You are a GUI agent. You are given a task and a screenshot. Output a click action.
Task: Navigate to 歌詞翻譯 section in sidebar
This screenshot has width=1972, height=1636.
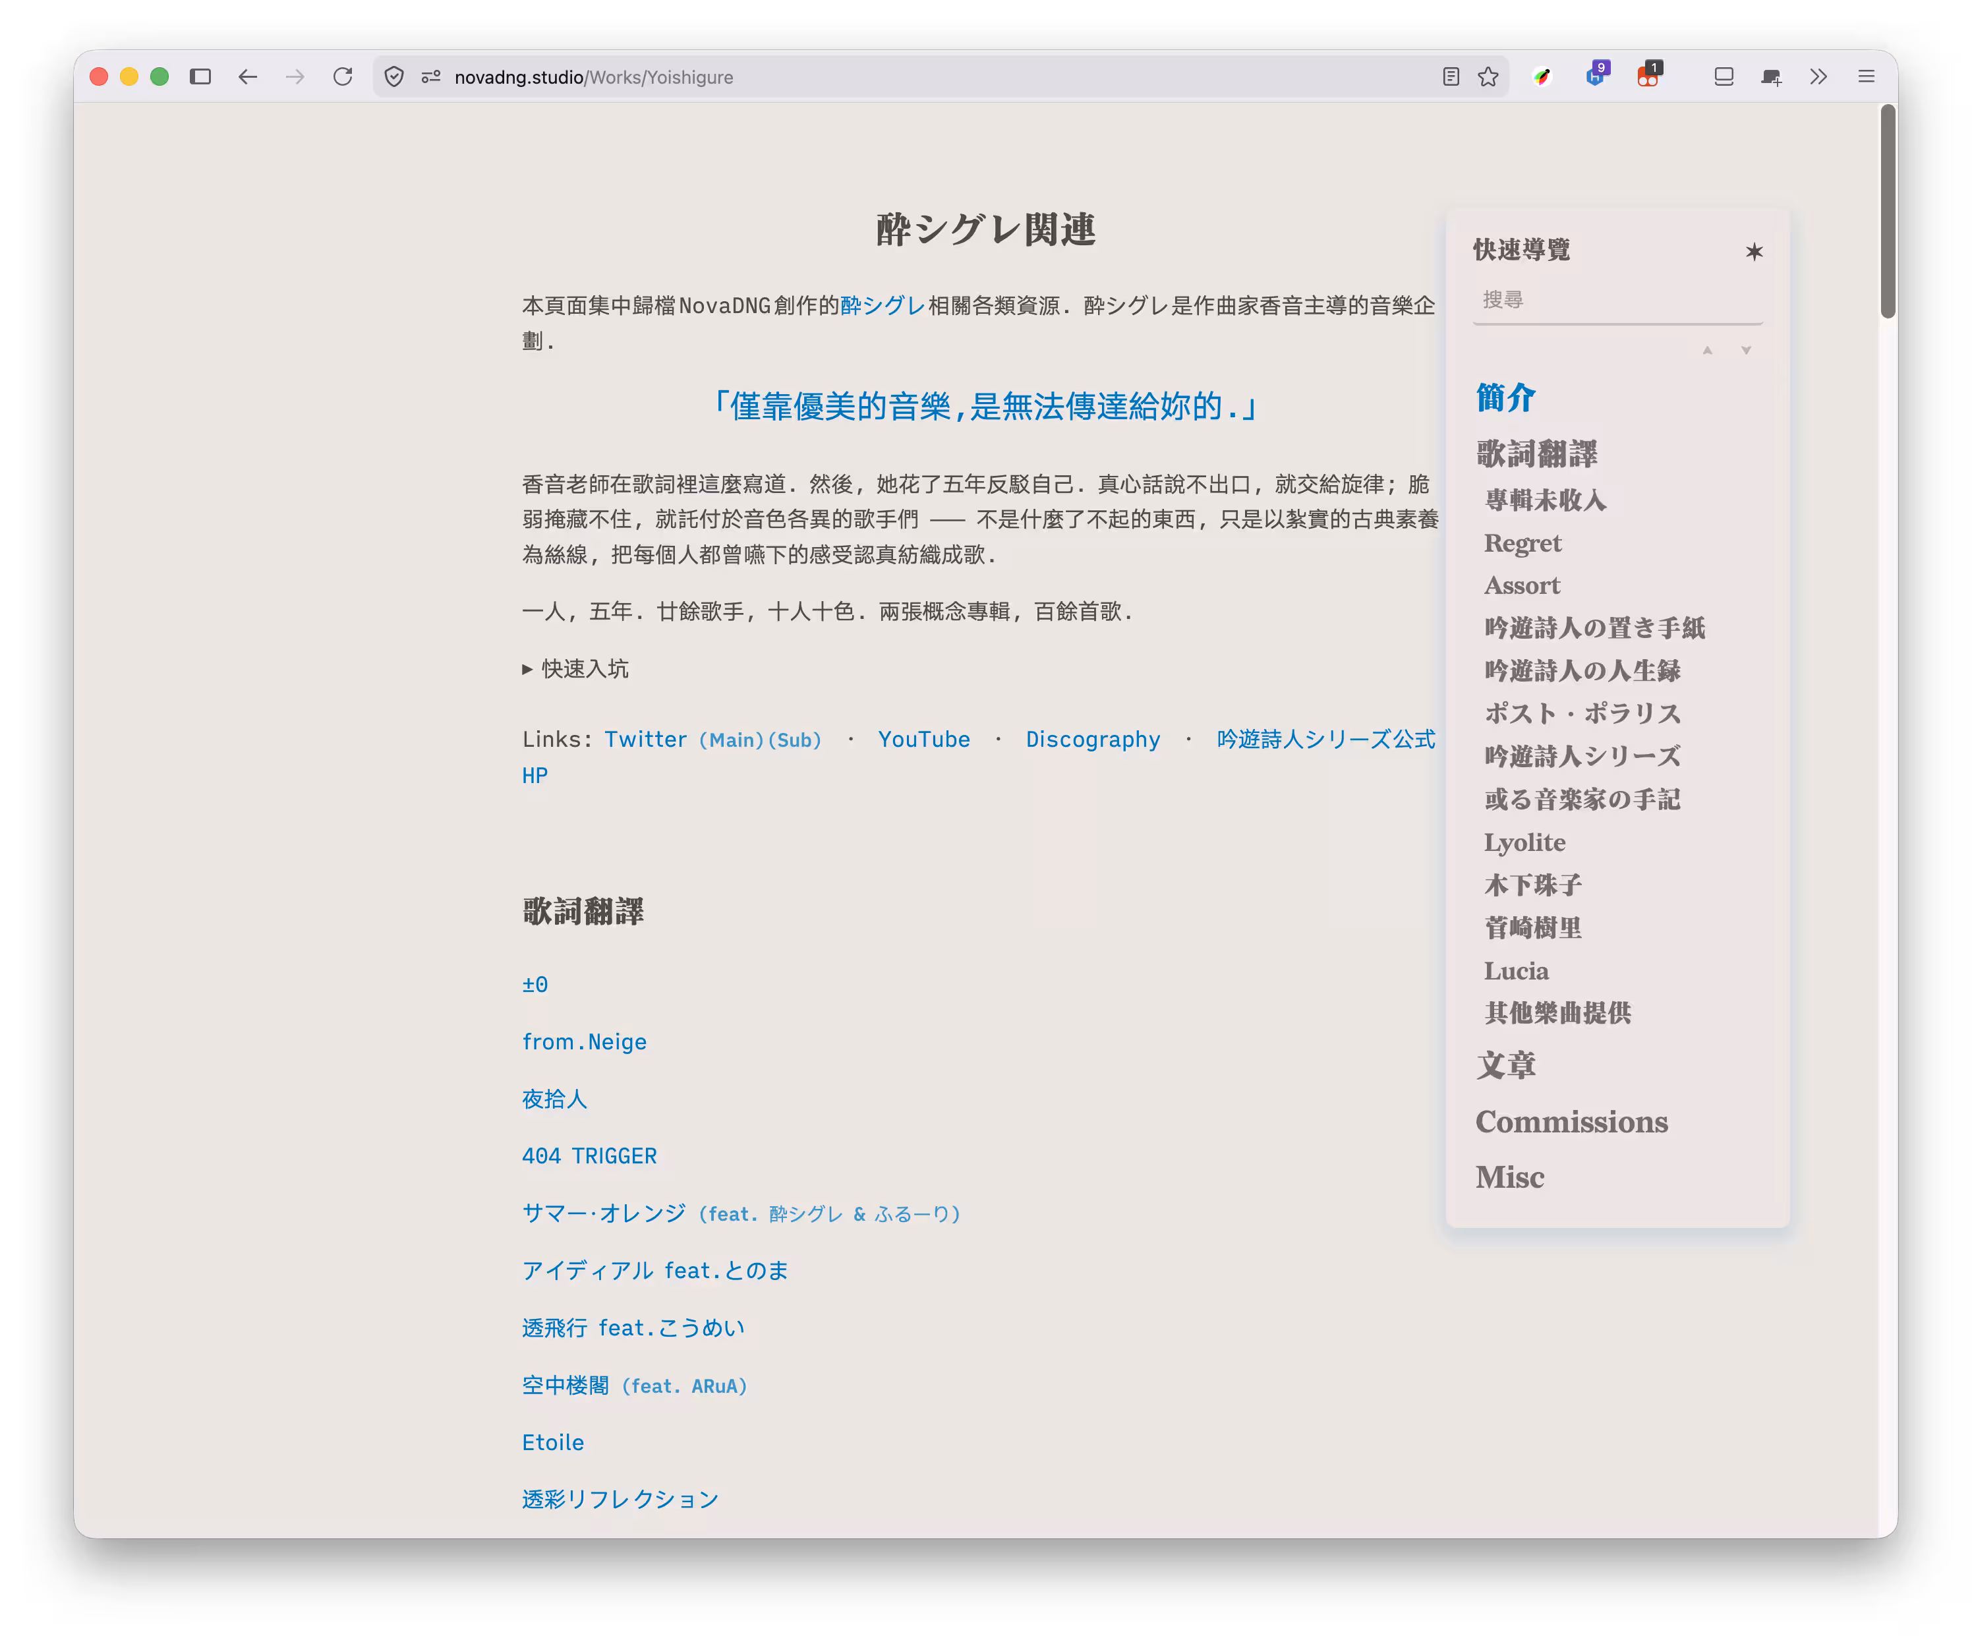tap(1536, 453)
